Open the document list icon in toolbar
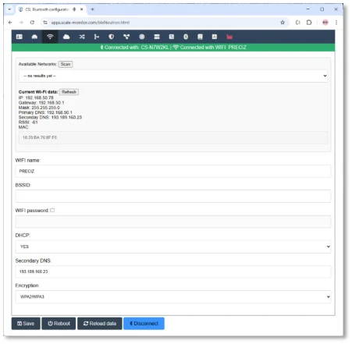Image resolution: width=352 pixels, height=344 pixels. (x=172, y=37)
